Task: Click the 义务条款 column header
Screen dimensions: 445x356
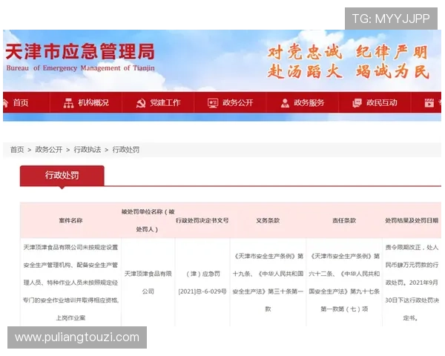Action: 268,220
